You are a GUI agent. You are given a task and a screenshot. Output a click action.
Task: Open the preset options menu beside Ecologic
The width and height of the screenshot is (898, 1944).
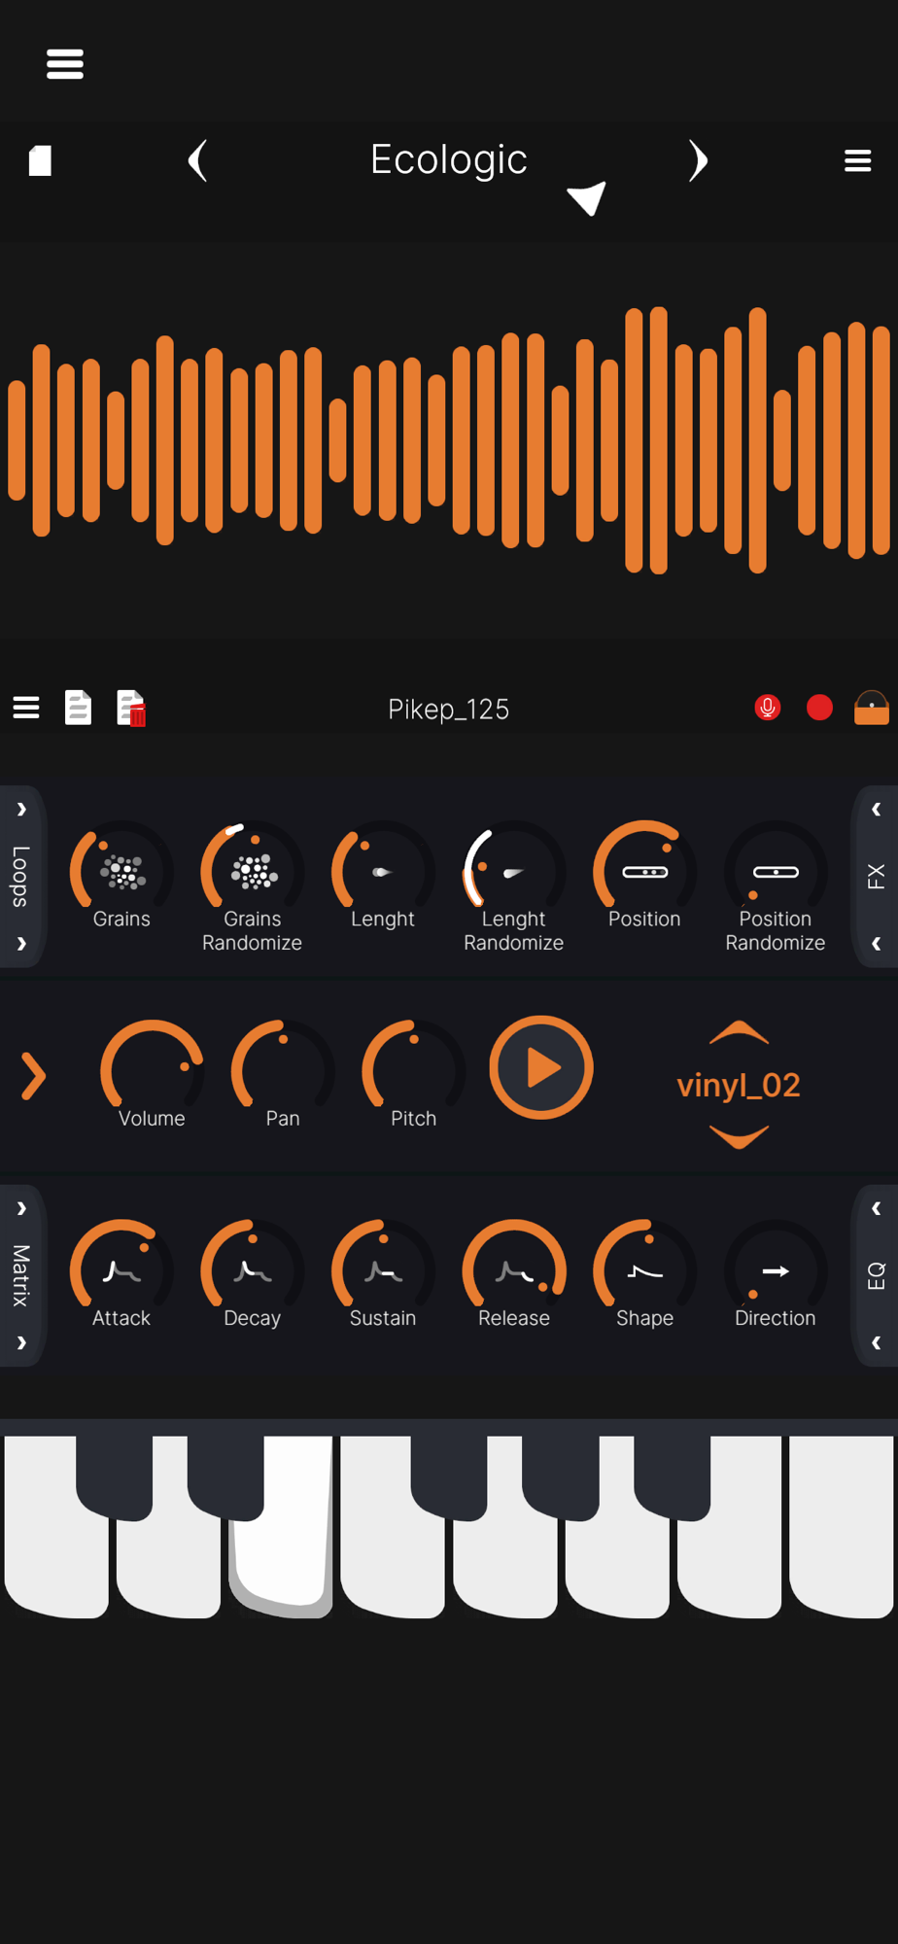click(857, 160)
